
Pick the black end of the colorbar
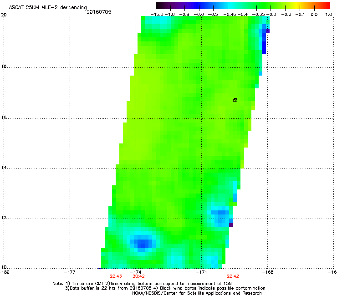click(159, 5)
